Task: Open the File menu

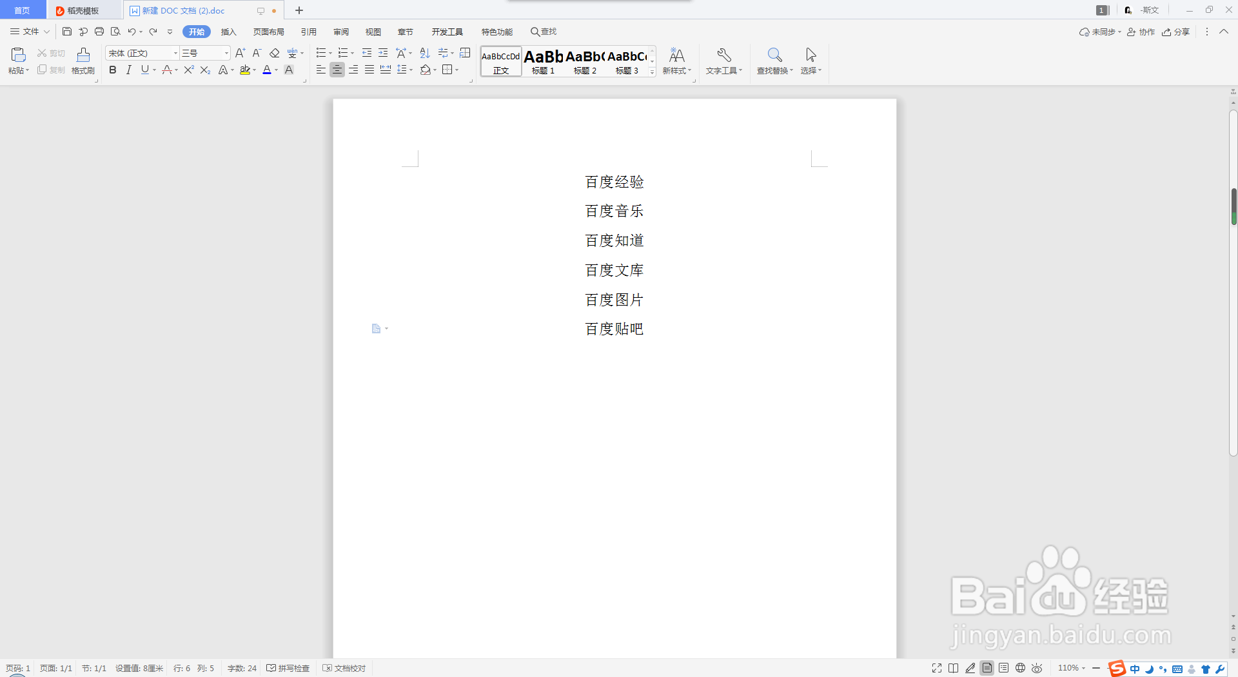Action: click(30, 32)
